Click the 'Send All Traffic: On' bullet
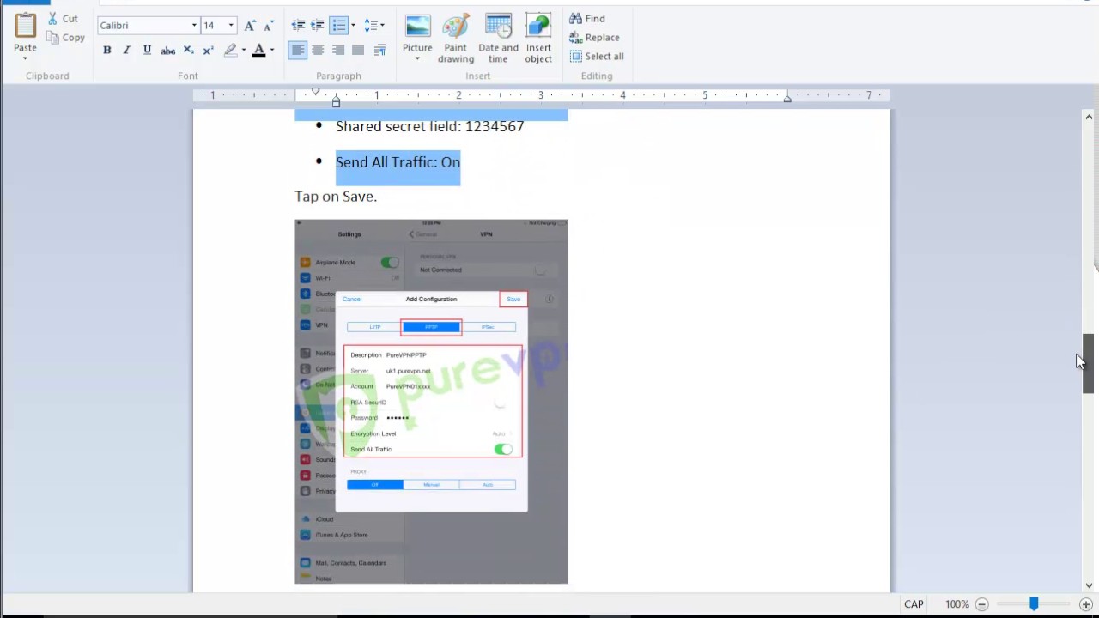Viewport: 1099px width, 618px height. coord(398,162)
